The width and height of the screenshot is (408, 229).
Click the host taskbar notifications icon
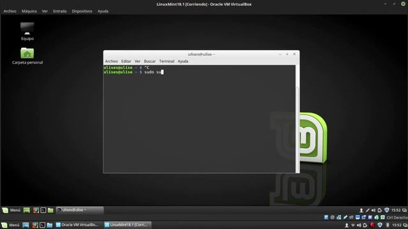point(365,225)
